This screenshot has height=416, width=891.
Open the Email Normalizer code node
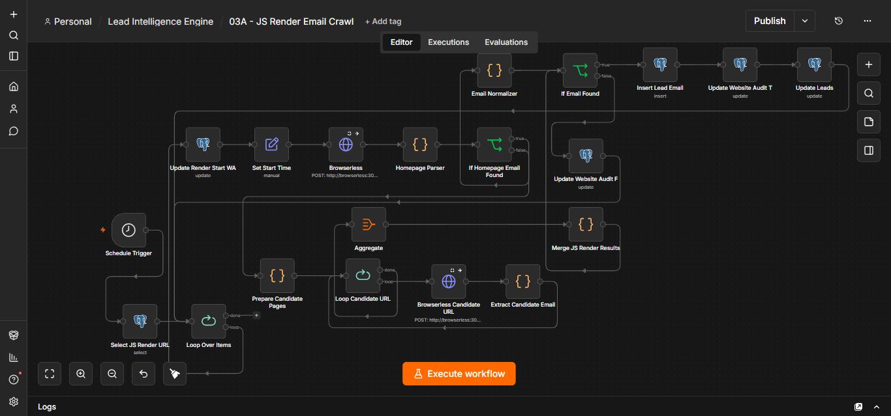pyautogui.click(x=494, y=70)
